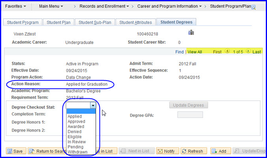Click the previous row arrow icon
The width and height of the screenshot is (267, 158).
(227, 51)
